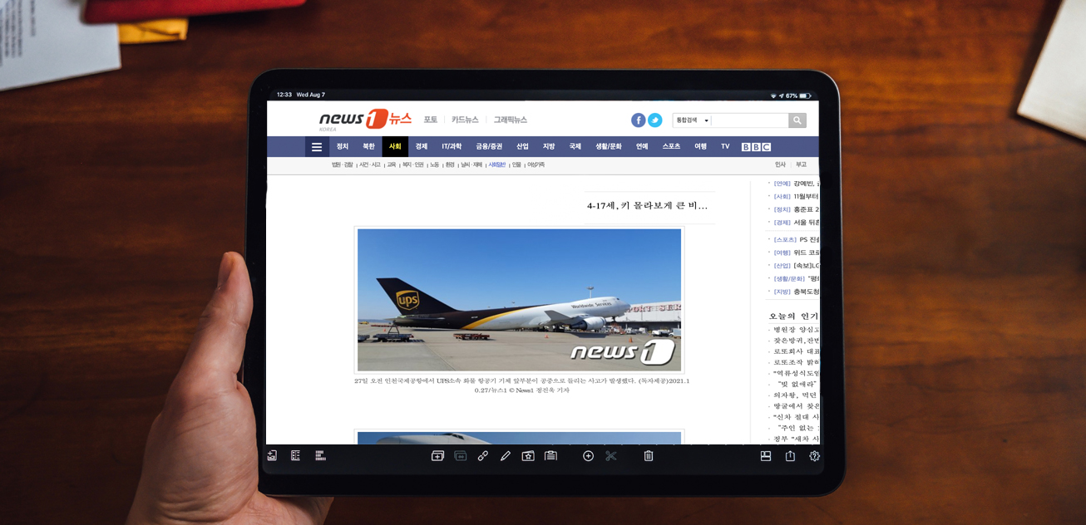Select the IT/과학 nav tab

pyautogui.click(x=452, y=147)
